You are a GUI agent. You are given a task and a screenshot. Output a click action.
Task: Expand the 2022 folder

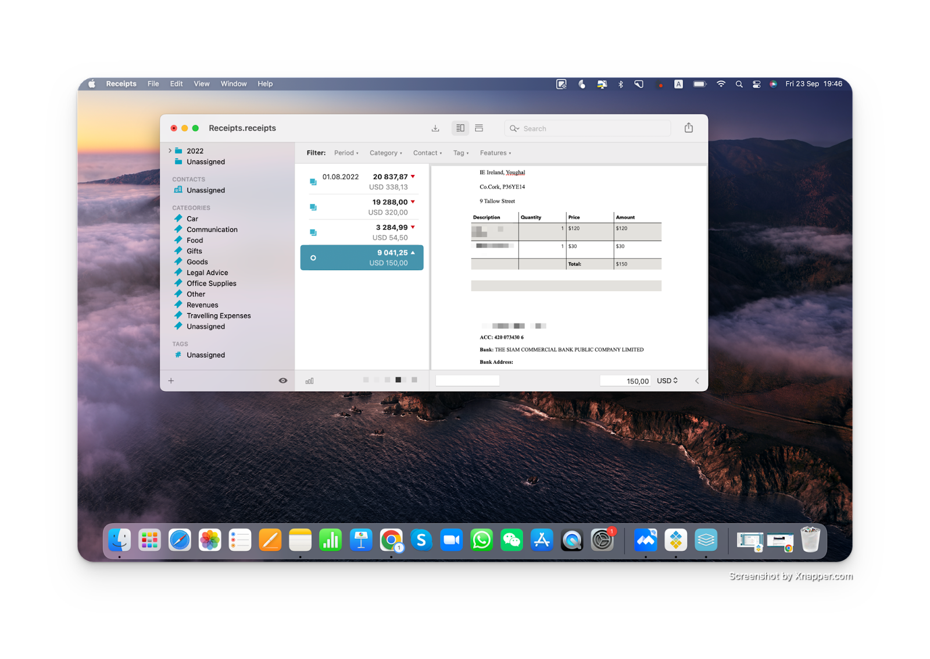click(x=170, y=151)
